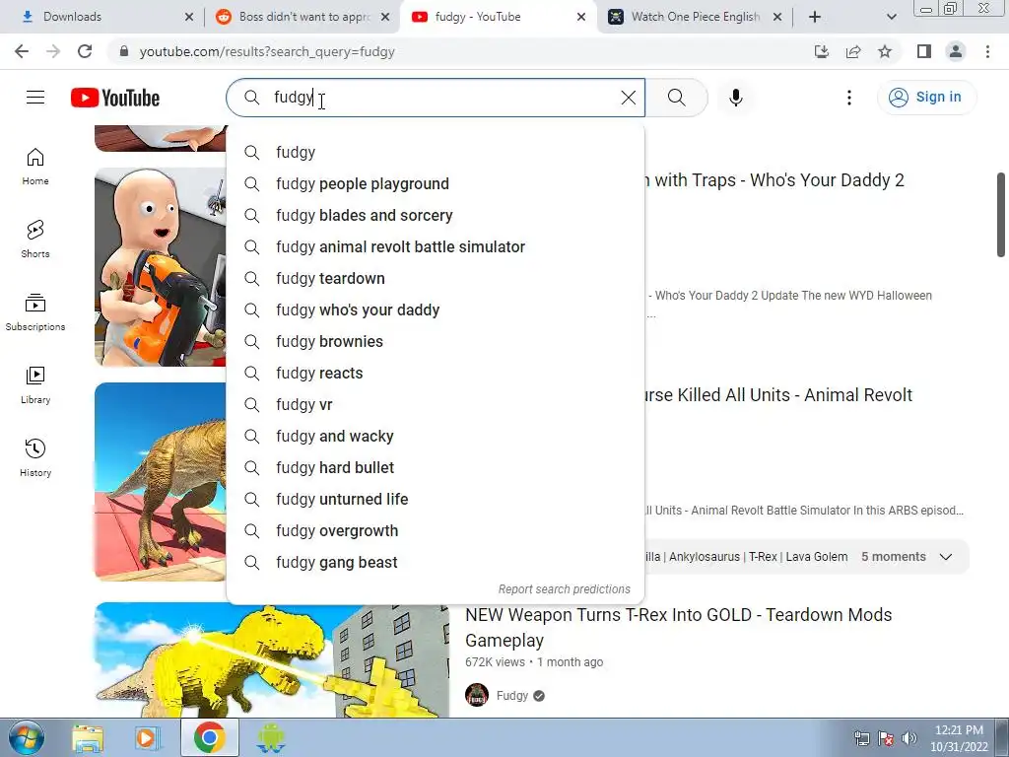Expand the tab search dropdown arrow
Viewport: 1009px width, 757px height.
[x=891, y=17]
